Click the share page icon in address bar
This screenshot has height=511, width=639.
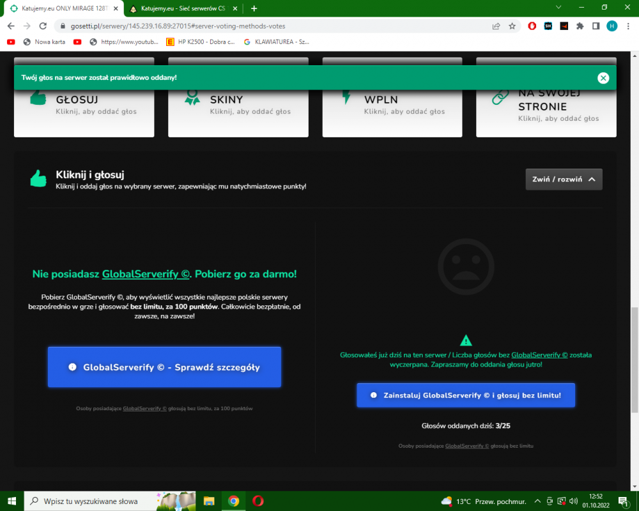pyautogui.click(x=496, y=26)
